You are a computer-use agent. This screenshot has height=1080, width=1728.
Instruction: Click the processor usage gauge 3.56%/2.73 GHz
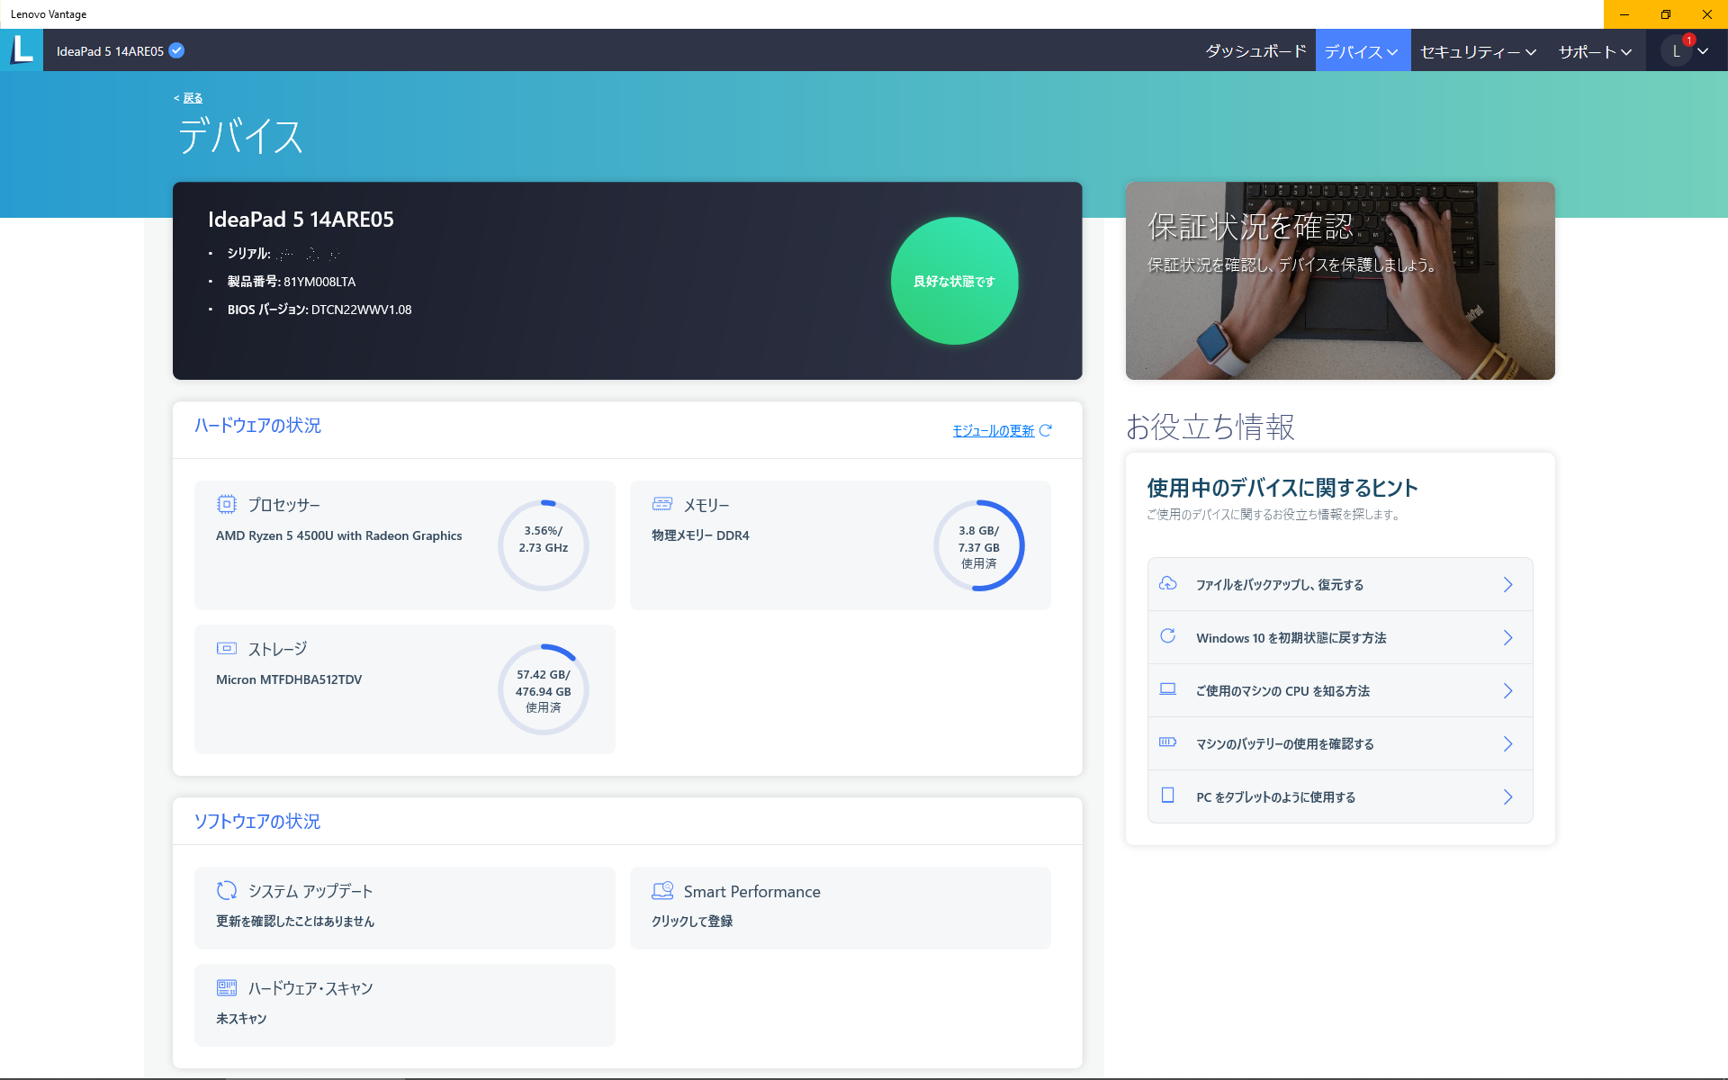(544, 545)
